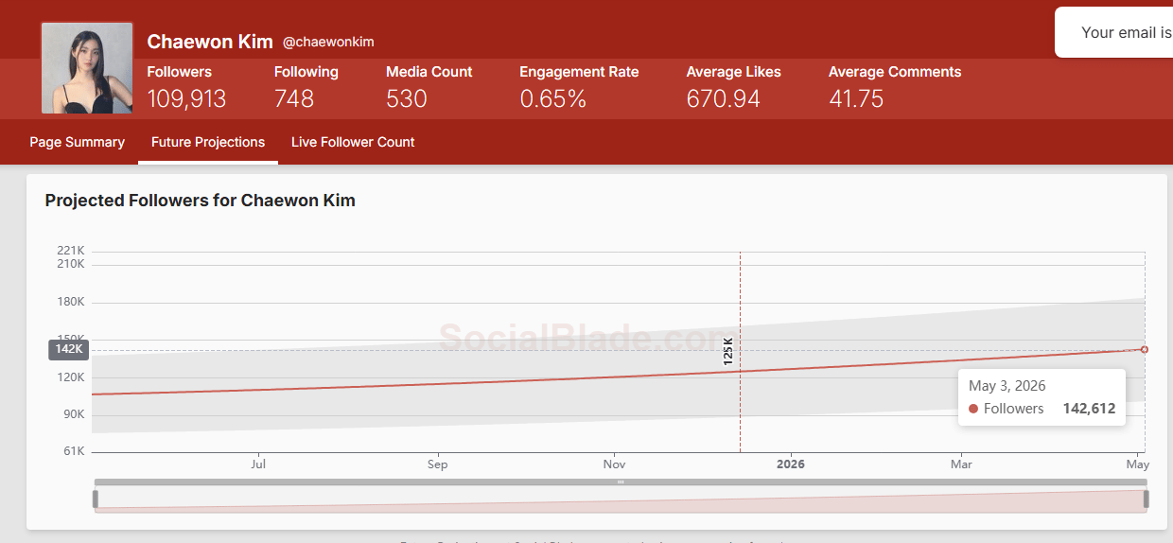Click the left handle of chart range slider
This screenshot has width=1173, height=543.
point(95,499)
